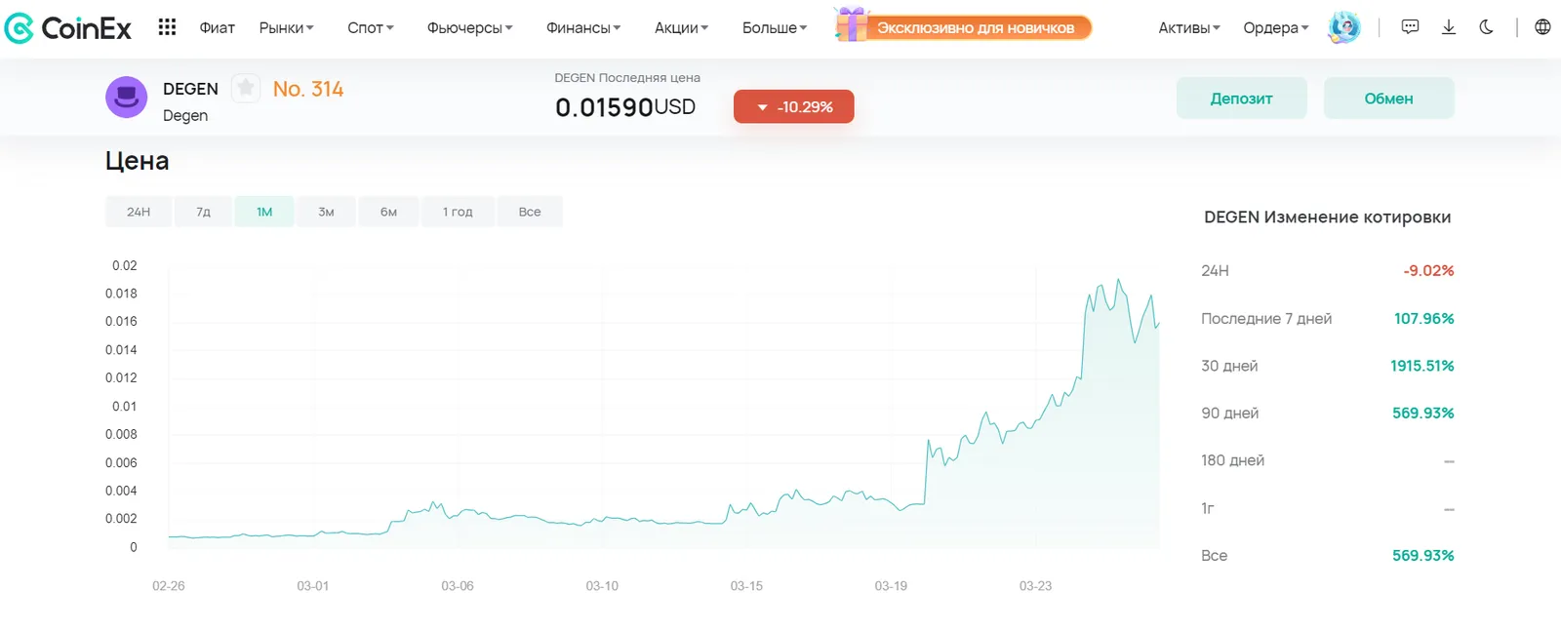Select the 7д chart range tab
This screenshot has width=1561, height=631.
coord(203,212)
